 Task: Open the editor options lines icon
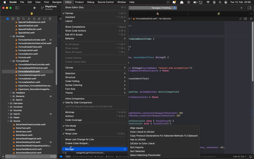coord(245,19)
